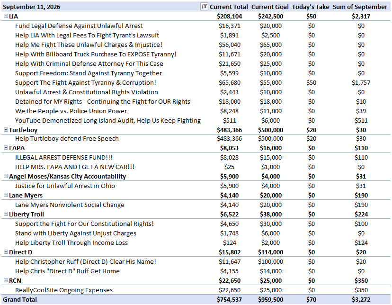Screen dimensions: 392x305
Task: Collapse the Direct D group
Action: 6,252
